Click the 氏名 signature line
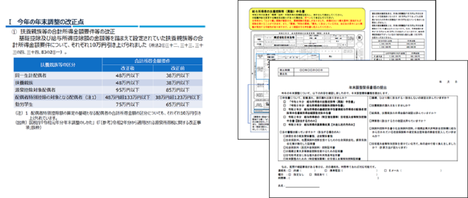This screenshot has width=468, height=198. point(302,186)
